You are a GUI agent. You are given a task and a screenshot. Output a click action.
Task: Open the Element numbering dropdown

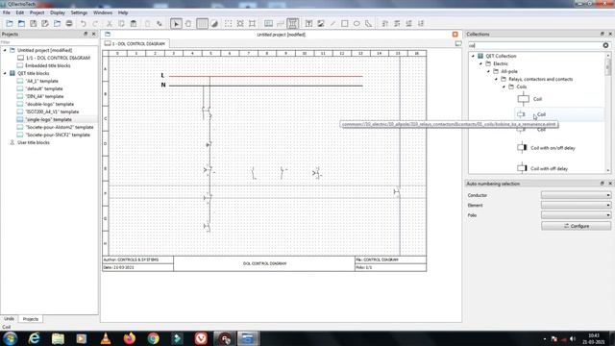[576, 205]
